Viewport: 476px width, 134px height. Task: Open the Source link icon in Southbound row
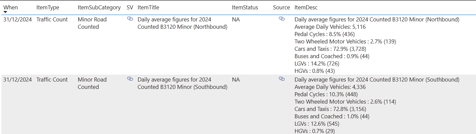[x=282, y=79]
